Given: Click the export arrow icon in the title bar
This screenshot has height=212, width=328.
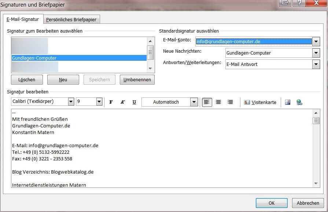Looking at the screenshot, I should [x=285, y=3].
